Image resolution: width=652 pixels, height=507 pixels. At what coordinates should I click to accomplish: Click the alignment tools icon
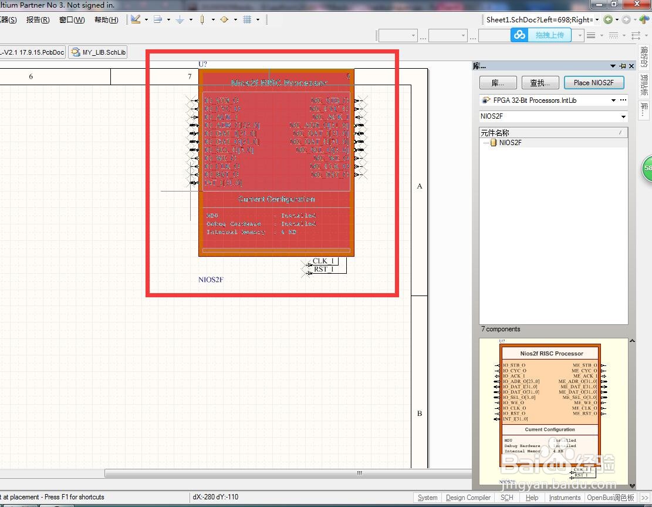pyautogui.click(x=158, y=19)
